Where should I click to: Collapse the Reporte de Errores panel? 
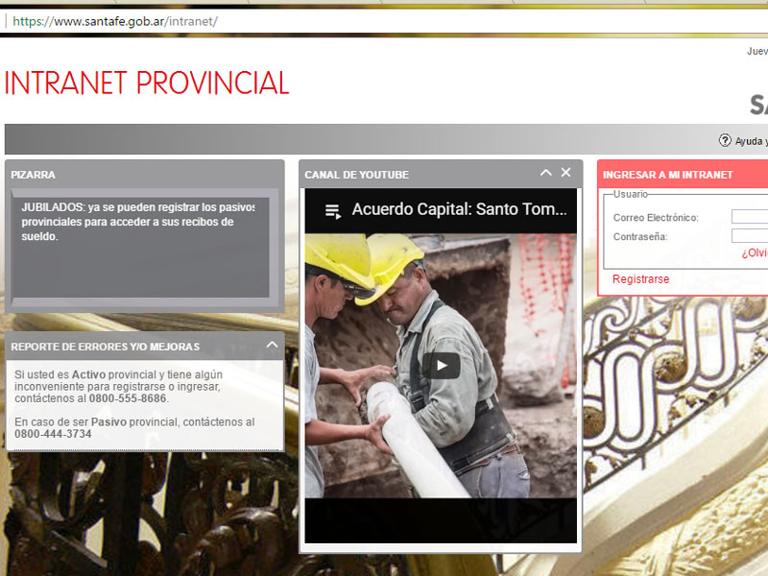pos(272,345)
